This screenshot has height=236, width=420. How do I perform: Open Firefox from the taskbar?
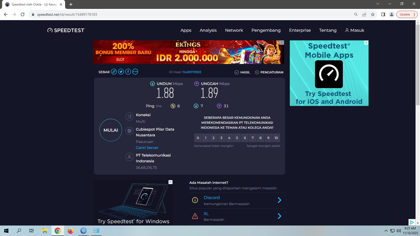[70, 231]
